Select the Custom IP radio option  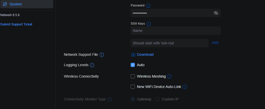(x=158, y=99)
